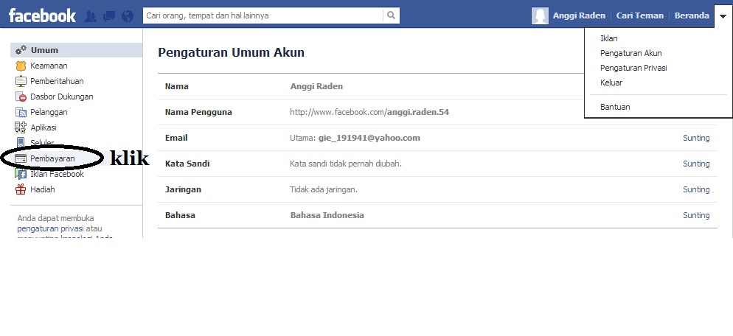
Task: Open Cari Teman in header
Action: [x=639, y=15]
